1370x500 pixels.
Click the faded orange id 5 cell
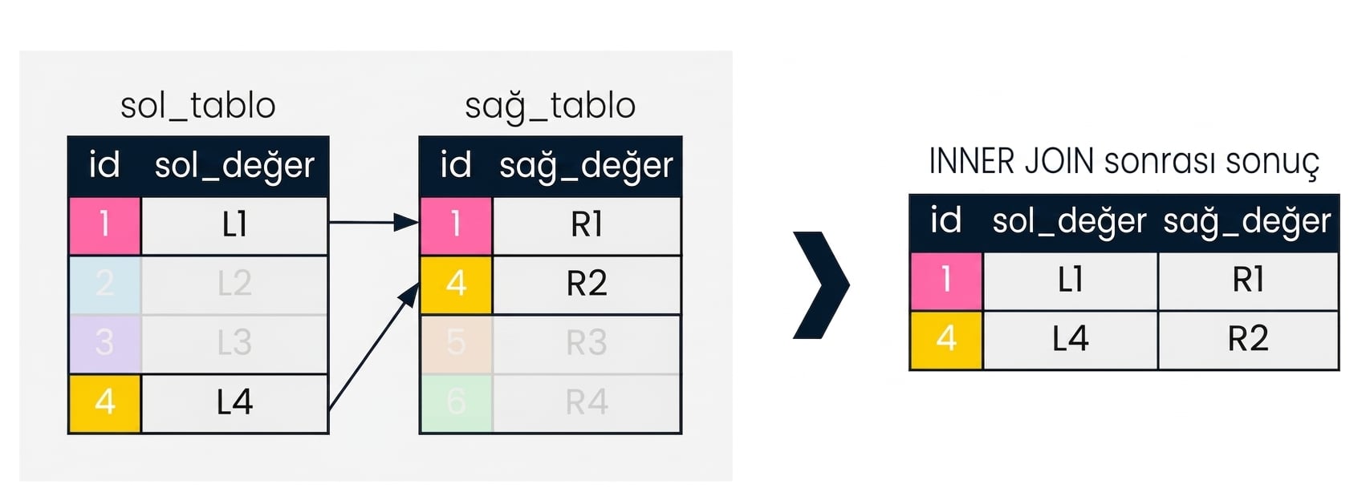pos(456,344)
